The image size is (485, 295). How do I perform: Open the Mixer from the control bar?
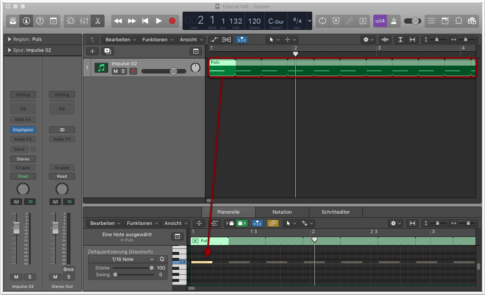coord(84,21)
